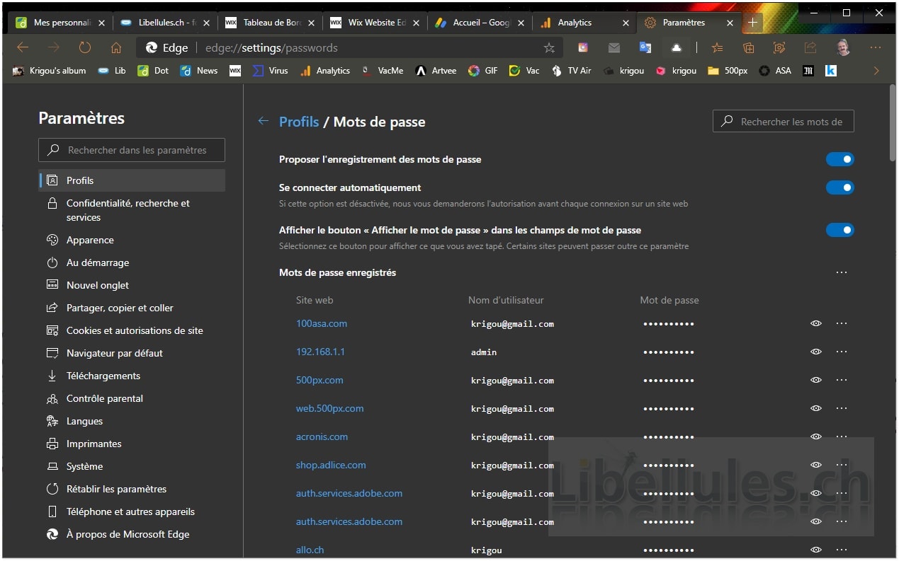Viewport: 899px width, 561px height.
Task: Open the Favorites list icon
Action: 717,47
